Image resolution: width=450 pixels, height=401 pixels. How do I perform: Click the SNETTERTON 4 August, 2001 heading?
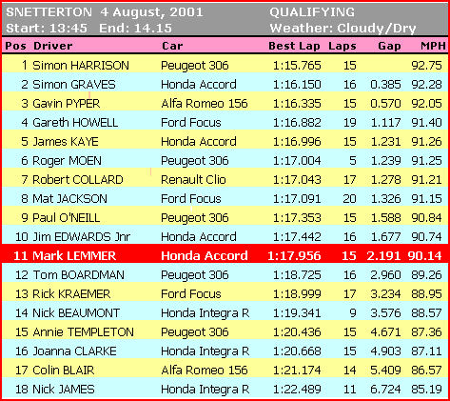coord(105,12)
